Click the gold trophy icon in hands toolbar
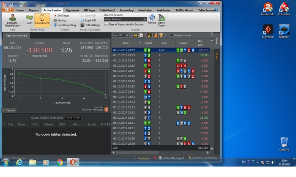The height and width of the screenshot is (177, 296). tap(161, 35)
